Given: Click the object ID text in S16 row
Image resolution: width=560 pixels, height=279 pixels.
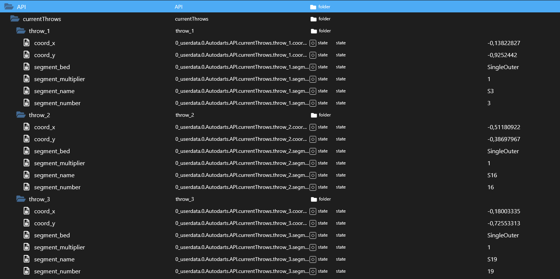Looking at the screenshot, I should 242,175.
